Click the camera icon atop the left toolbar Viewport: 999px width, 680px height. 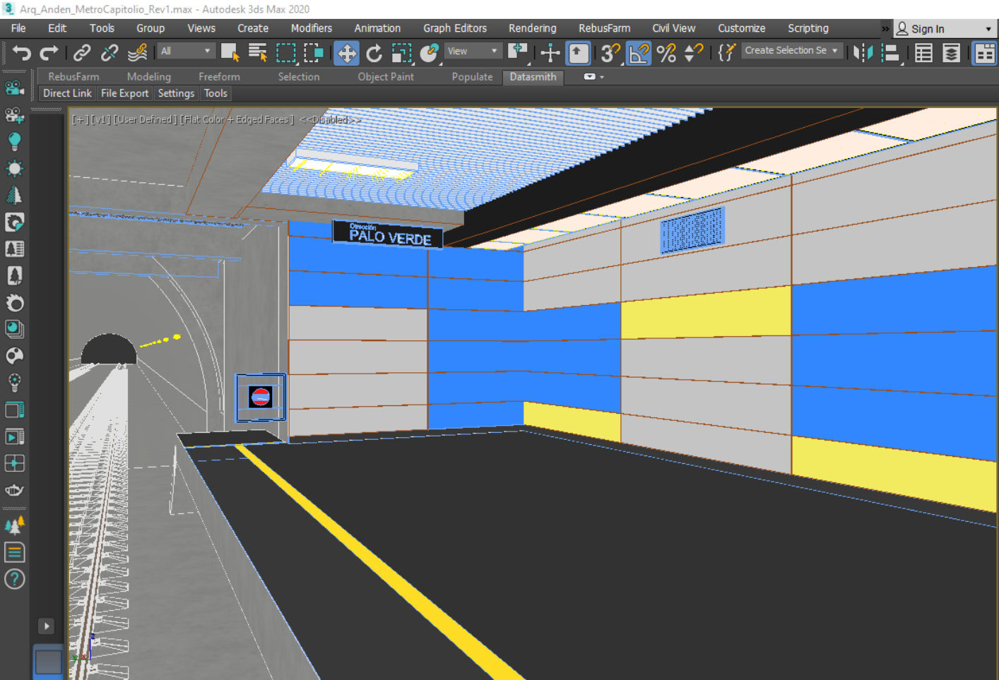click(14, 88)
